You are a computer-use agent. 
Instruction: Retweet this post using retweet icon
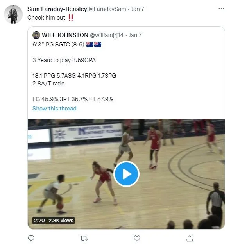(84, 238)
